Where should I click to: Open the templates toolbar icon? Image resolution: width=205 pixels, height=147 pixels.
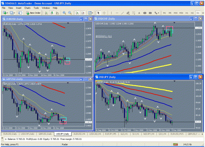click(90, 13)
